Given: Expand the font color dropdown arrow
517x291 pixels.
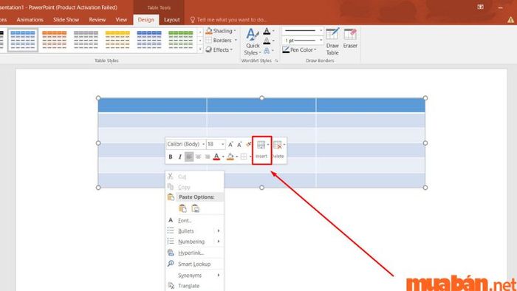Looking at the screenshot, I should click(x=223, y=157).
